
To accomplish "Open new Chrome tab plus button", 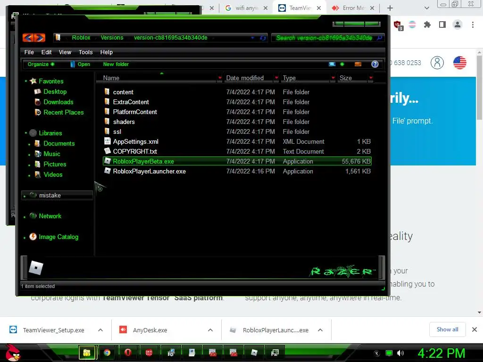I will pyautogui.click(x=390, y=8).
